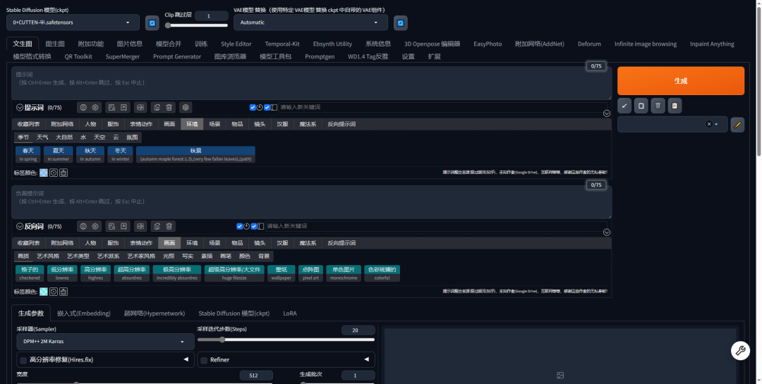762x384 pixels.
Task: Open the 附加功能 tab
Action: click(91, 44)
